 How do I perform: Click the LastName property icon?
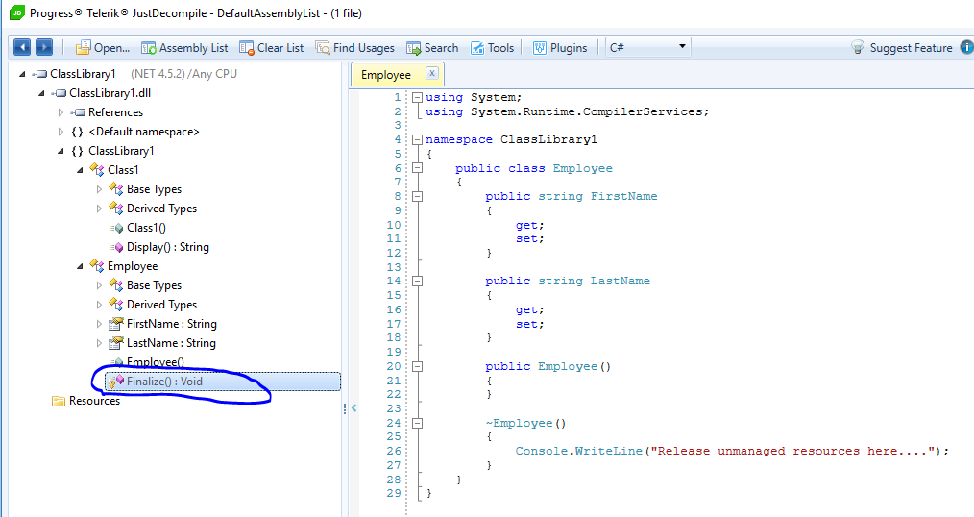[115, 343]
